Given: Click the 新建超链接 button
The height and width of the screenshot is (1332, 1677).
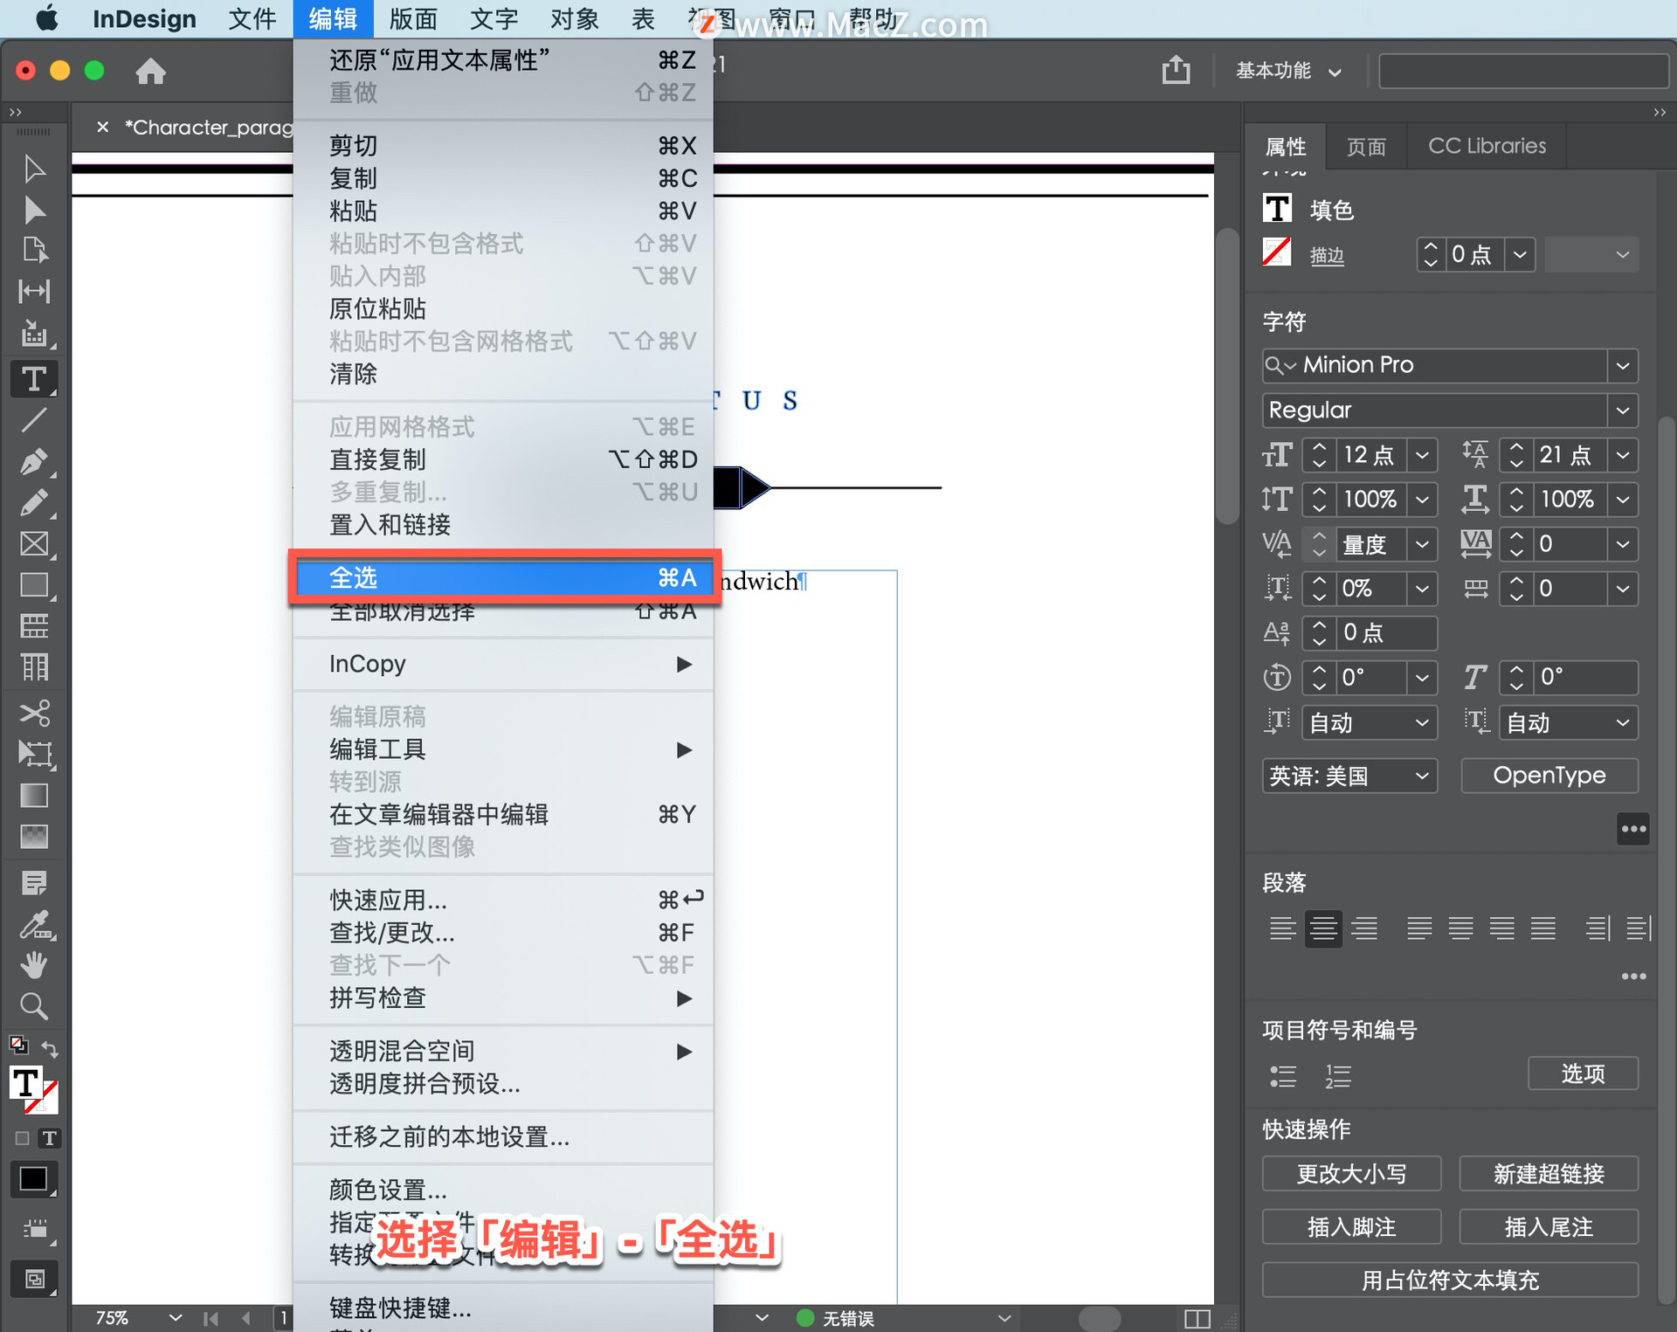Looking at the screenshot, I should [x=1549, y=1174].
